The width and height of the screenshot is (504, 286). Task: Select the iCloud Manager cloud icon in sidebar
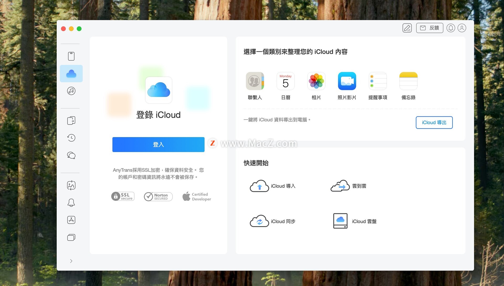click(x=71, y=74)
